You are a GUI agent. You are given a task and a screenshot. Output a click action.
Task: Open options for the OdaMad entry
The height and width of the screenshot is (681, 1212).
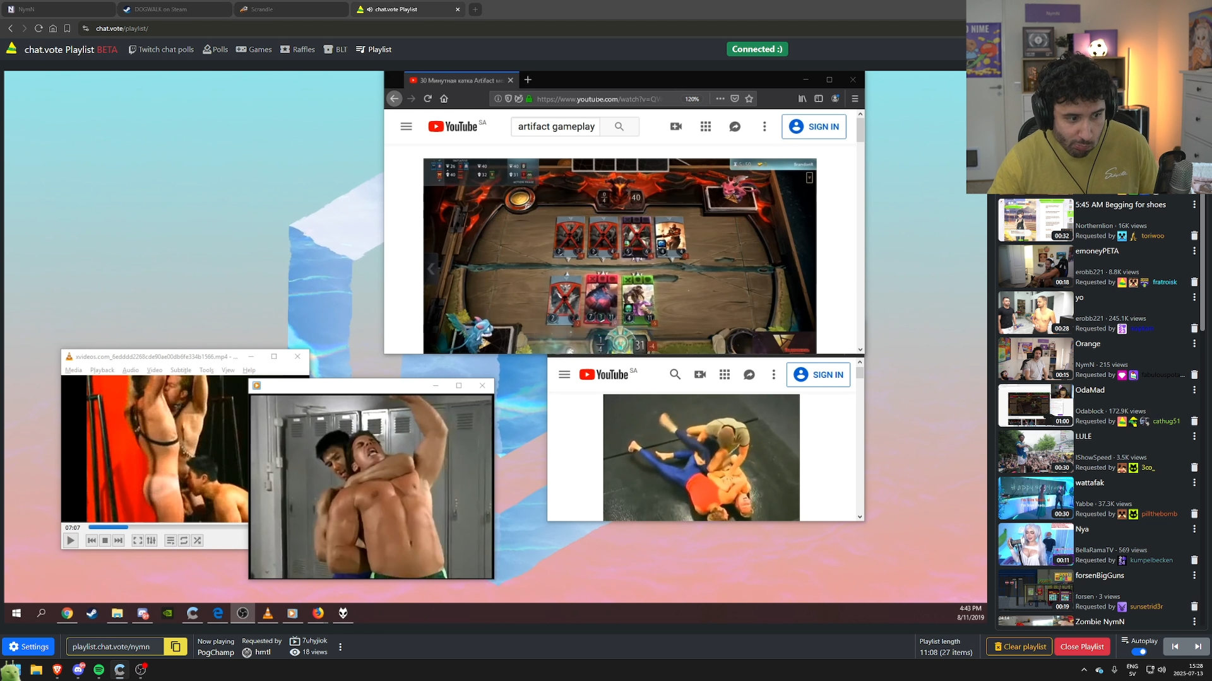tap(1194, 390)
